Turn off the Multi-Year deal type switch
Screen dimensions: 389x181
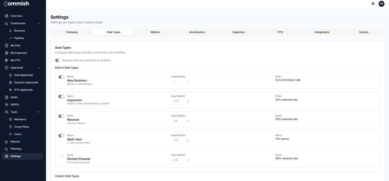[61, 136]
